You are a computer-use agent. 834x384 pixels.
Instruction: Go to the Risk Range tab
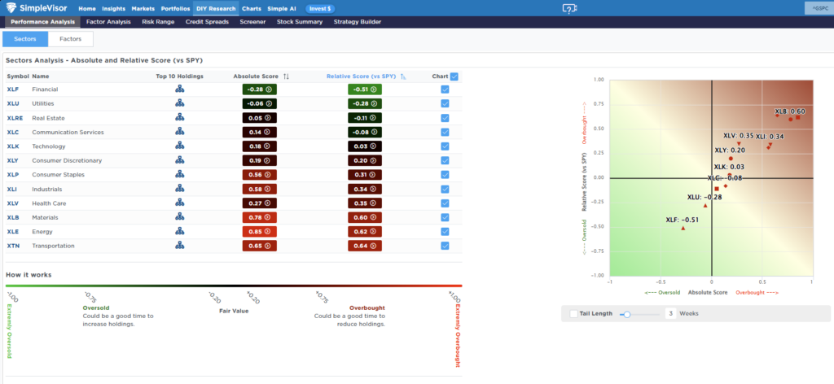pyautogui.click(x=159, y=22)
